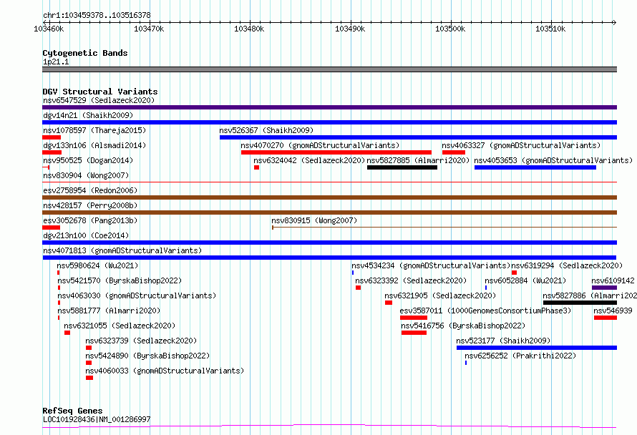The image size is (637, 435).
Task: Open nsv5827886 (Almarri) label
Action: click(590, 295)
